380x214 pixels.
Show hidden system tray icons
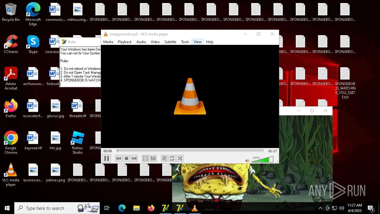[320, 208]
